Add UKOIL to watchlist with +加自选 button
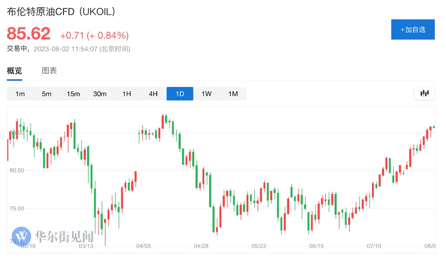The width and height of the screenshot is (446, 260). coord(412,30)
